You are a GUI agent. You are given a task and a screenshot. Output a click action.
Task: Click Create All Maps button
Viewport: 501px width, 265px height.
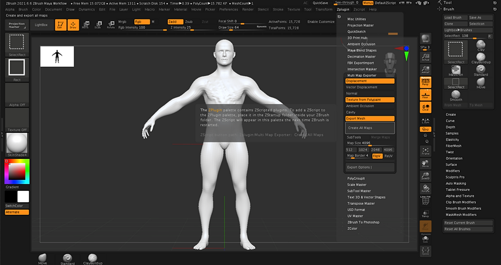click(370, 128)
